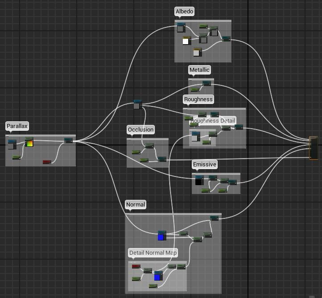Select the rainbow gradient node in Parallax
The width and height of the screenshot is (322, 298).
(x=29, y=142)
